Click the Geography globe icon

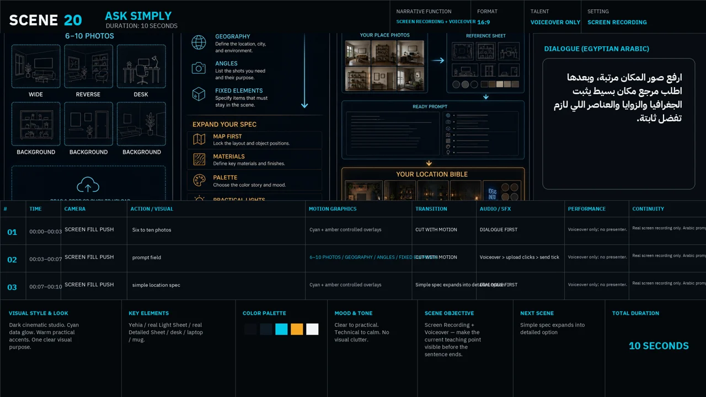199,42
